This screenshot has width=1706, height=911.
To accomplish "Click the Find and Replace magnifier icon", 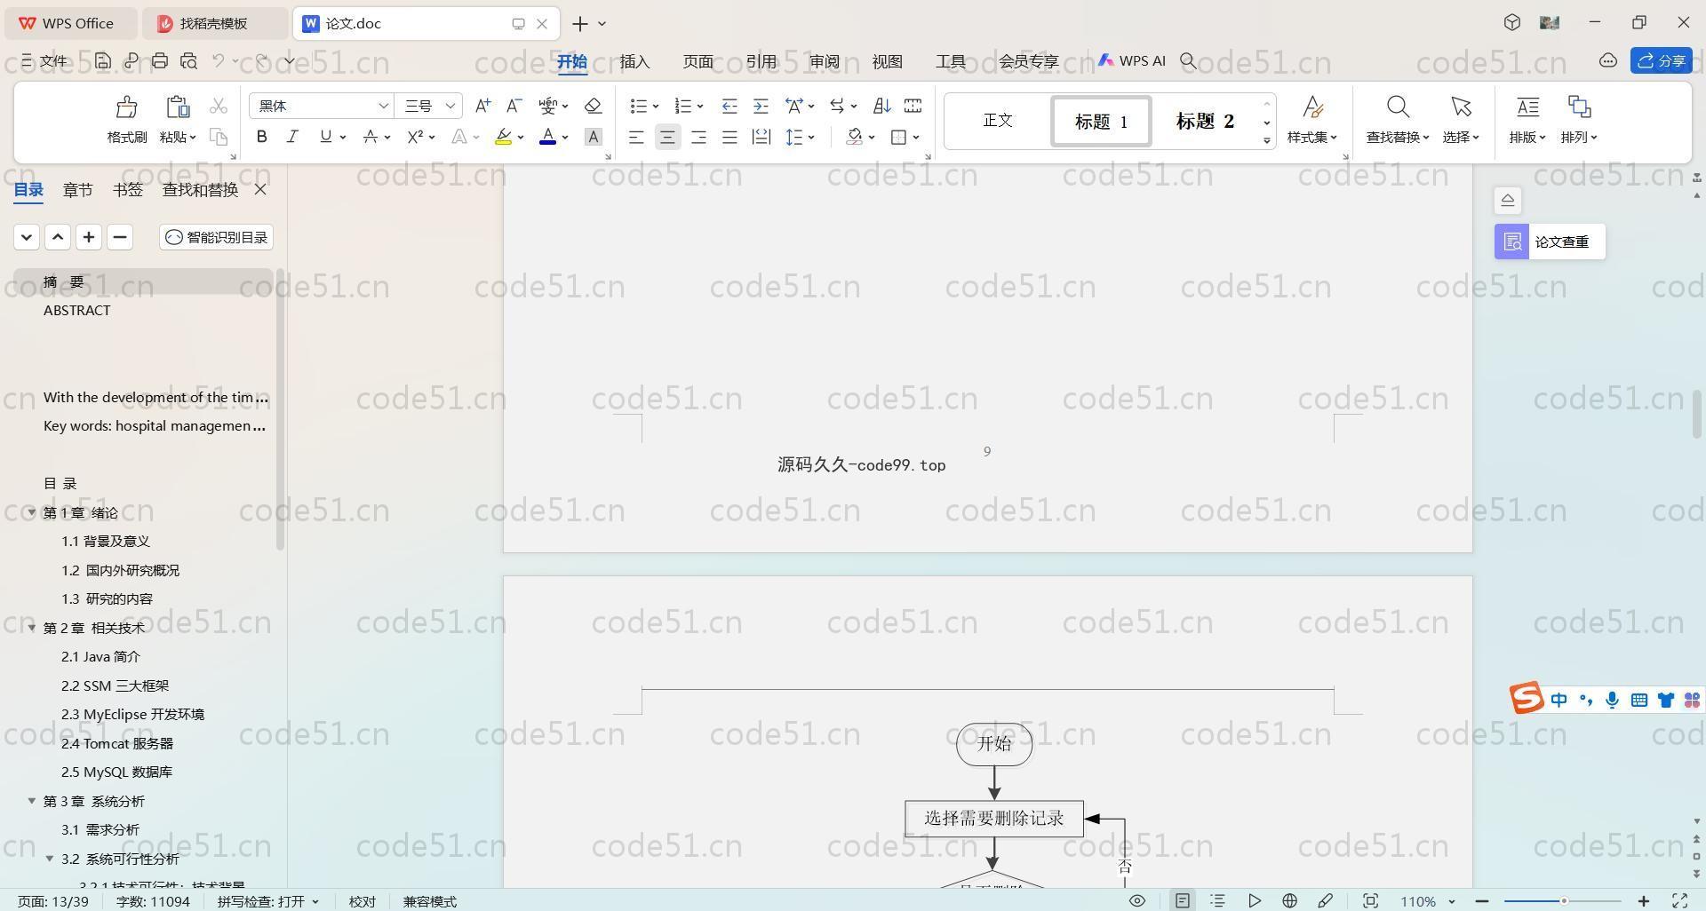I will pos(1398,107).
